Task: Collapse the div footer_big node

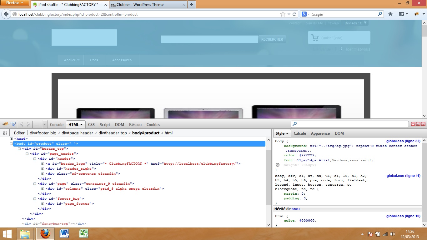Action: (35, 199)
